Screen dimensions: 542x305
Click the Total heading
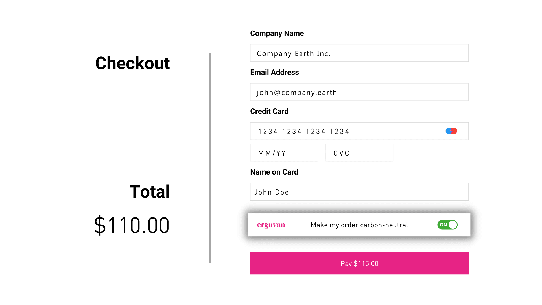coord(149,192)
